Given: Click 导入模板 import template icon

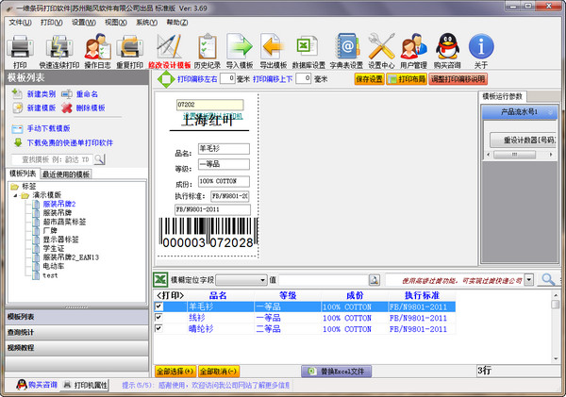Looking at the screenshot, I should (240, 51).
